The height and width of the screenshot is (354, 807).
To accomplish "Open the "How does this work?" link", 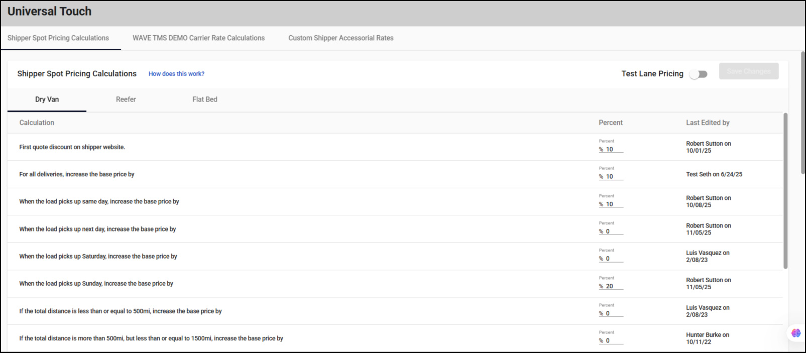I will 176,74.
